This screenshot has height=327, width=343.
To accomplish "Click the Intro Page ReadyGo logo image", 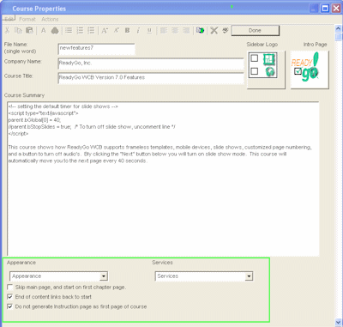I will click(310, 70).
